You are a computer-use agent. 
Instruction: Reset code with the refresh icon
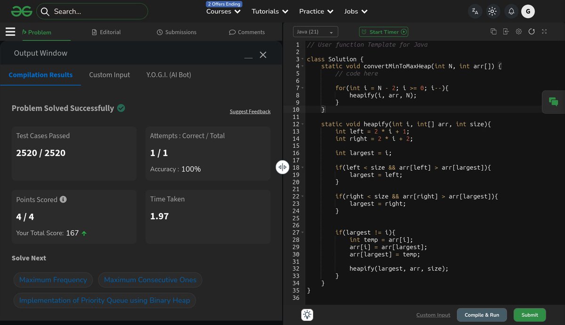[532, 32]
